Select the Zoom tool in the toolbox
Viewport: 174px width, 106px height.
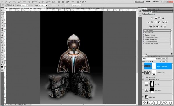tap(2, 62)
